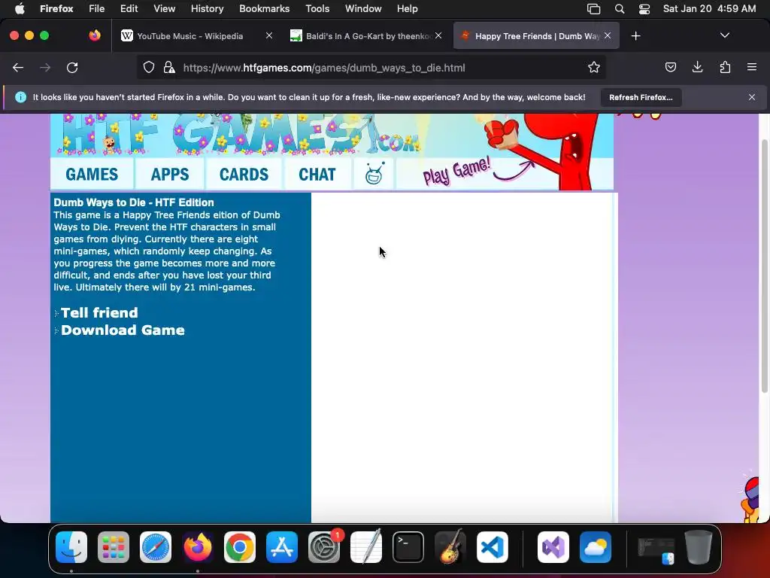Click Firefox icon in the Dock

(x=198, y=547)
